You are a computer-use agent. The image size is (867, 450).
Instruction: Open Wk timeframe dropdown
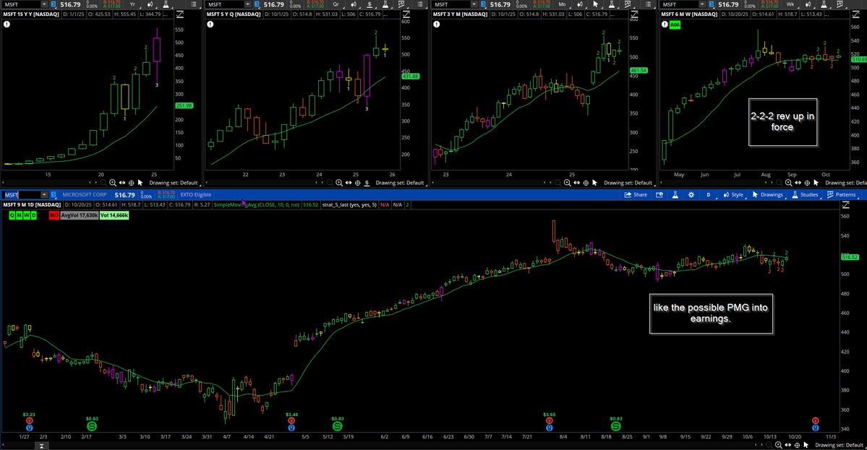[x=790, y=4]
